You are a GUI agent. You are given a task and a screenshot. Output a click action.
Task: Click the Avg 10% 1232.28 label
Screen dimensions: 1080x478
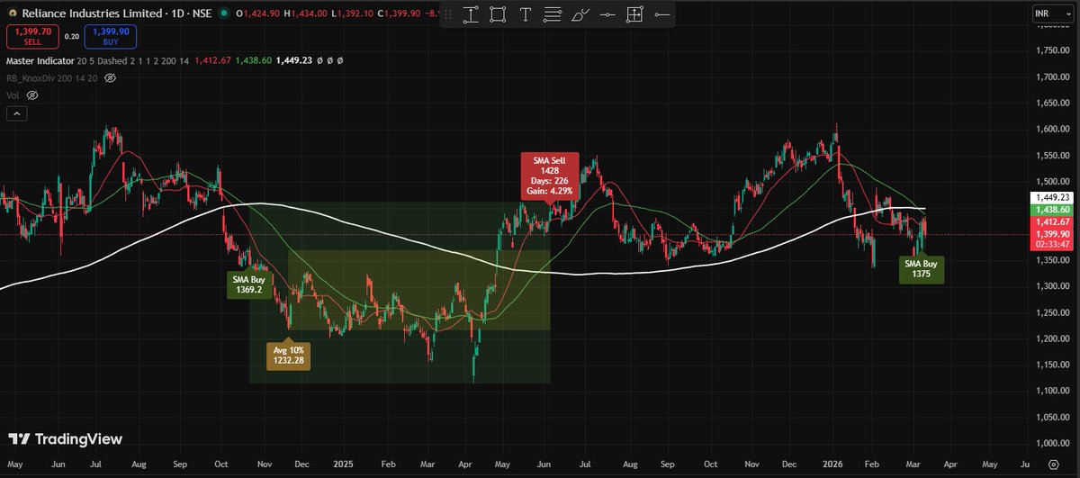coord(286,356)
